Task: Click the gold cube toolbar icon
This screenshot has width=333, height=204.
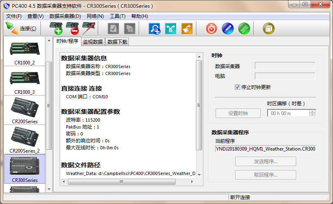Action: (x=269, y=29)
